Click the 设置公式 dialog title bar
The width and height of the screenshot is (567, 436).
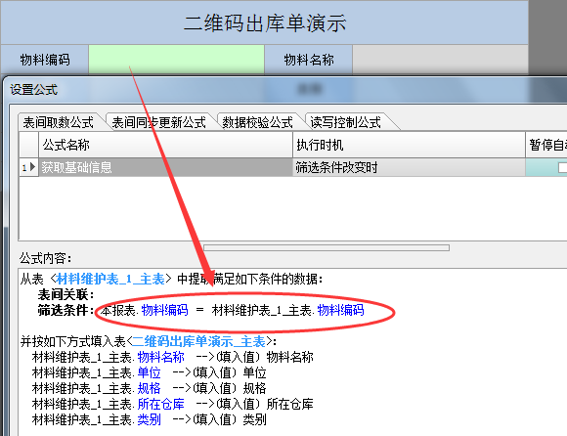pos(285,89)
